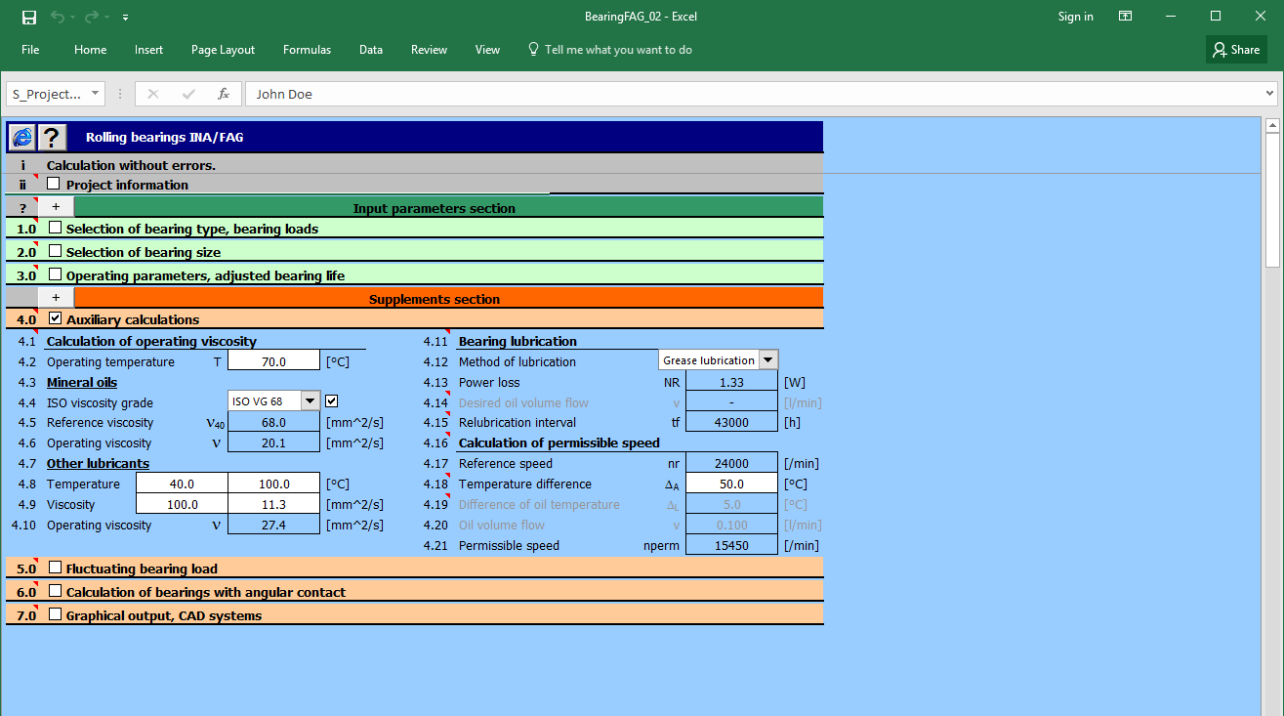Screen dimensions: 1284x716
Task: Click the Sign in link
Action: [x=1075, y=16]
